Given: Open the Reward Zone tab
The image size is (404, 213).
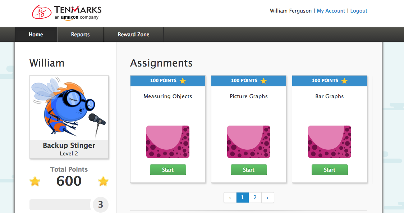Looking at the screenshot, I should tap(133, 35).
